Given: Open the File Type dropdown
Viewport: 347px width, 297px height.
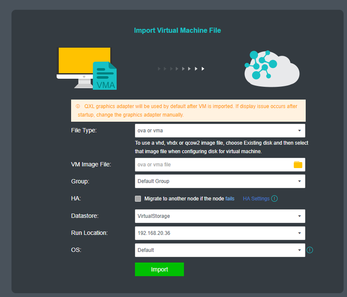Looking at the screenshot, I should (220, 130).
